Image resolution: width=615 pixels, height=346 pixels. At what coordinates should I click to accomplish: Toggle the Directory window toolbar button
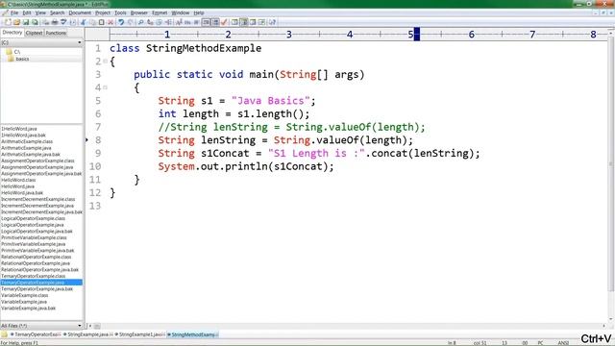(x=244, y=22)
